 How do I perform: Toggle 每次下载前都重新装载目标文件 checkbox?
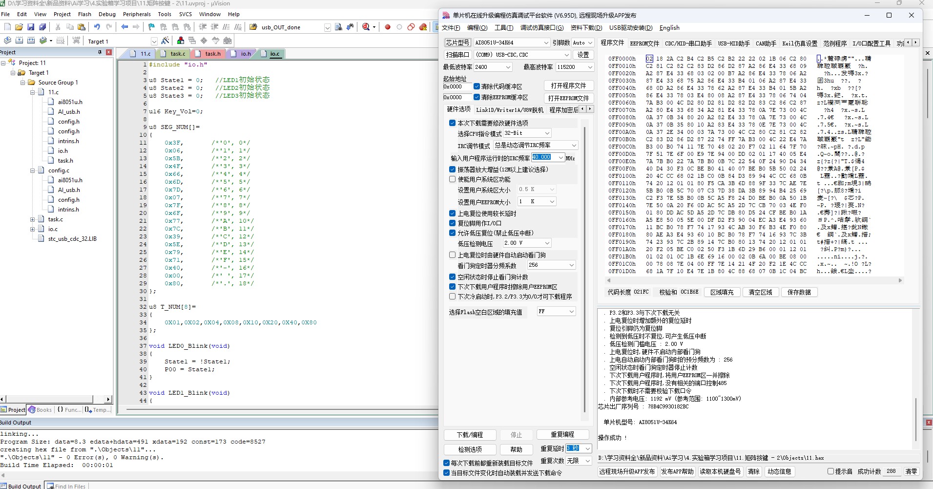point(446,463)
